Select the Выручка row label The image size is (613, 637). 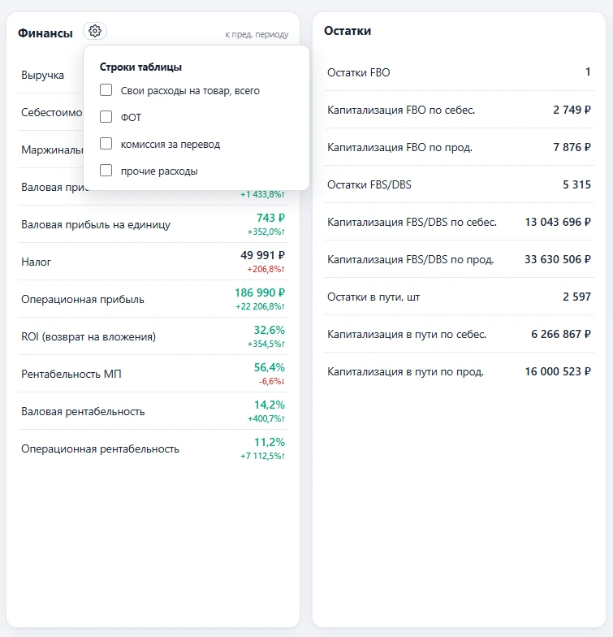tap(42, 75)
